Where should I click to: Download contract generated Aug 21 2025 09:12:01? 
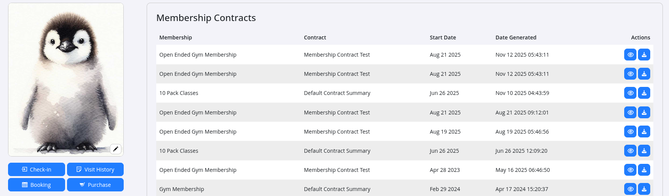[x=644, y=113]
